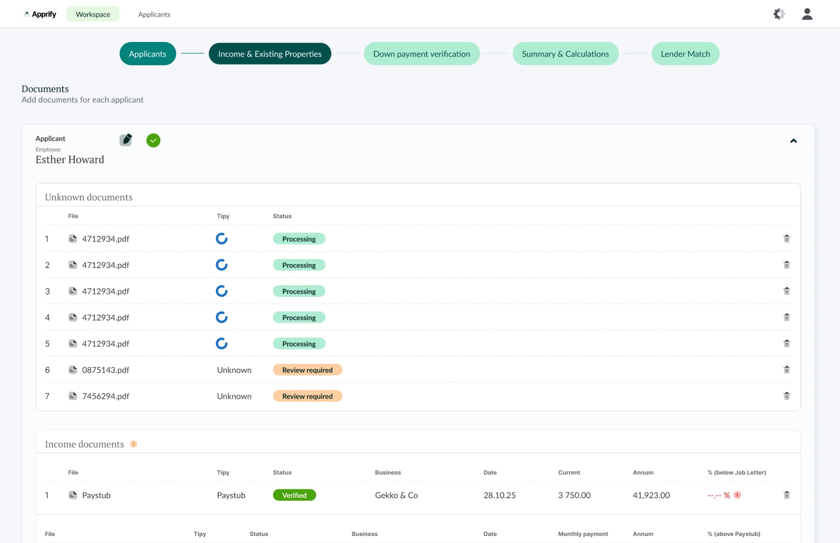The height and width of the screenshot is (543, 840).
Task: Click % (below Job Letter) column header
Action: point(737,472)
